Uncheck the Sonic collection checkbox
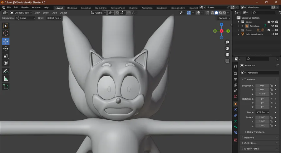Screen dimensions: 281x153 (269, 22)
